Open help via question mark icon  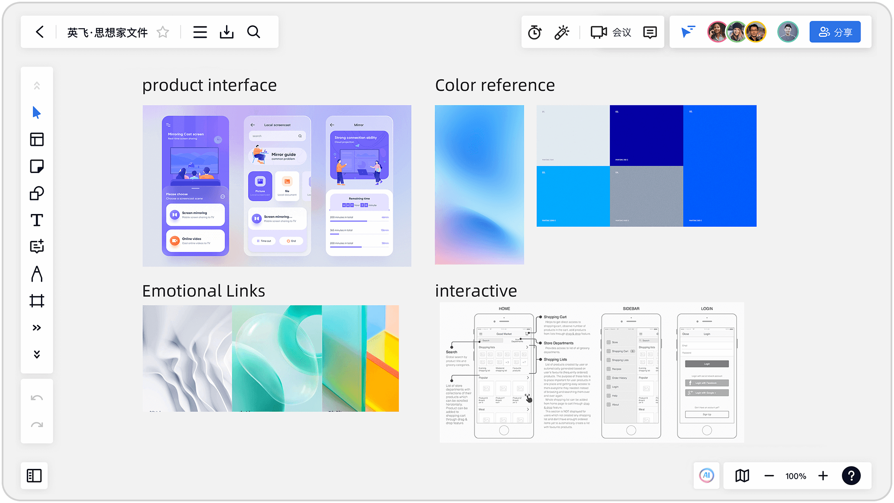coord(851,476)
